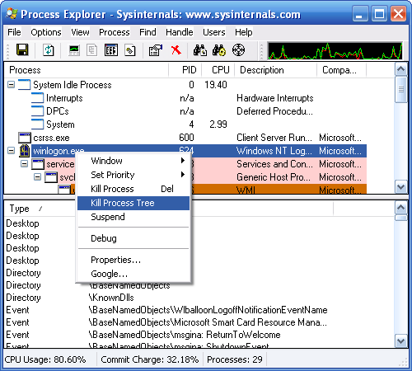Click the services process window icon
This screenshot has height=371, width=412.
click(x=38, y=164)
